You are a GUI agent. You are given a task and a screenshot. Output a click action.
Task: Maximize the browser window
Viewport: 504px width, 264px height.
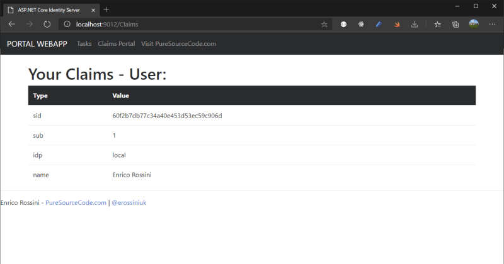pyautogui.click(x=476, y=6)
